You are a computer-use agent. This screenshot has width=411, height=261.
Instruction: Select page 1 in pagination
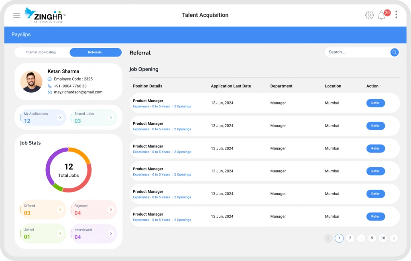pos(339,238)
